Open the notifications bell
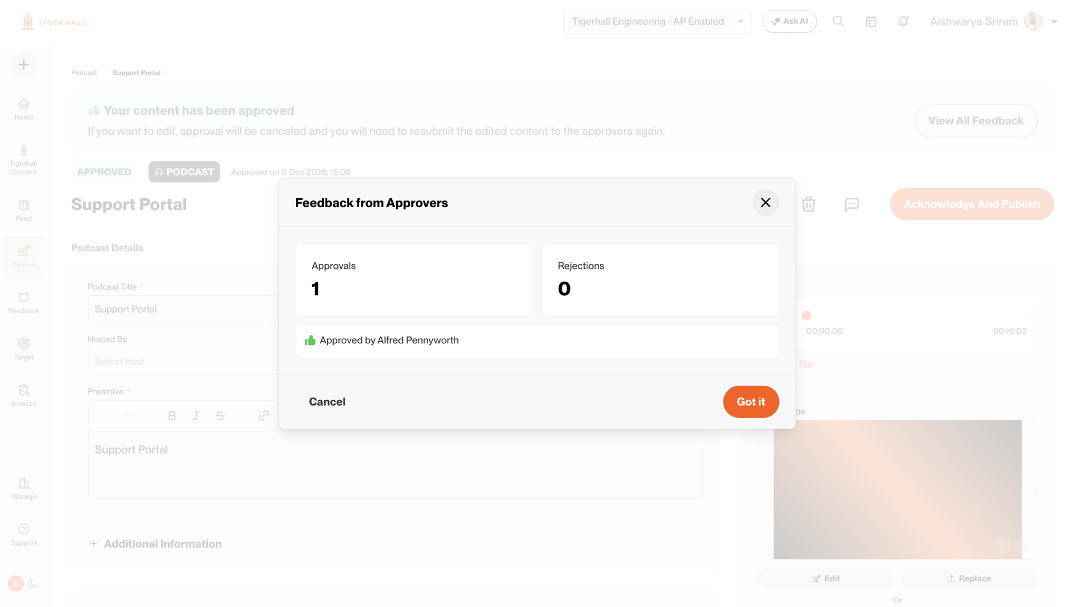 tap(903, 21)
